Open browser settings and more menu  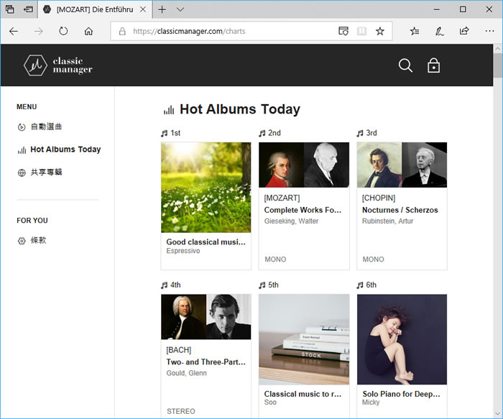pos(489,32)
